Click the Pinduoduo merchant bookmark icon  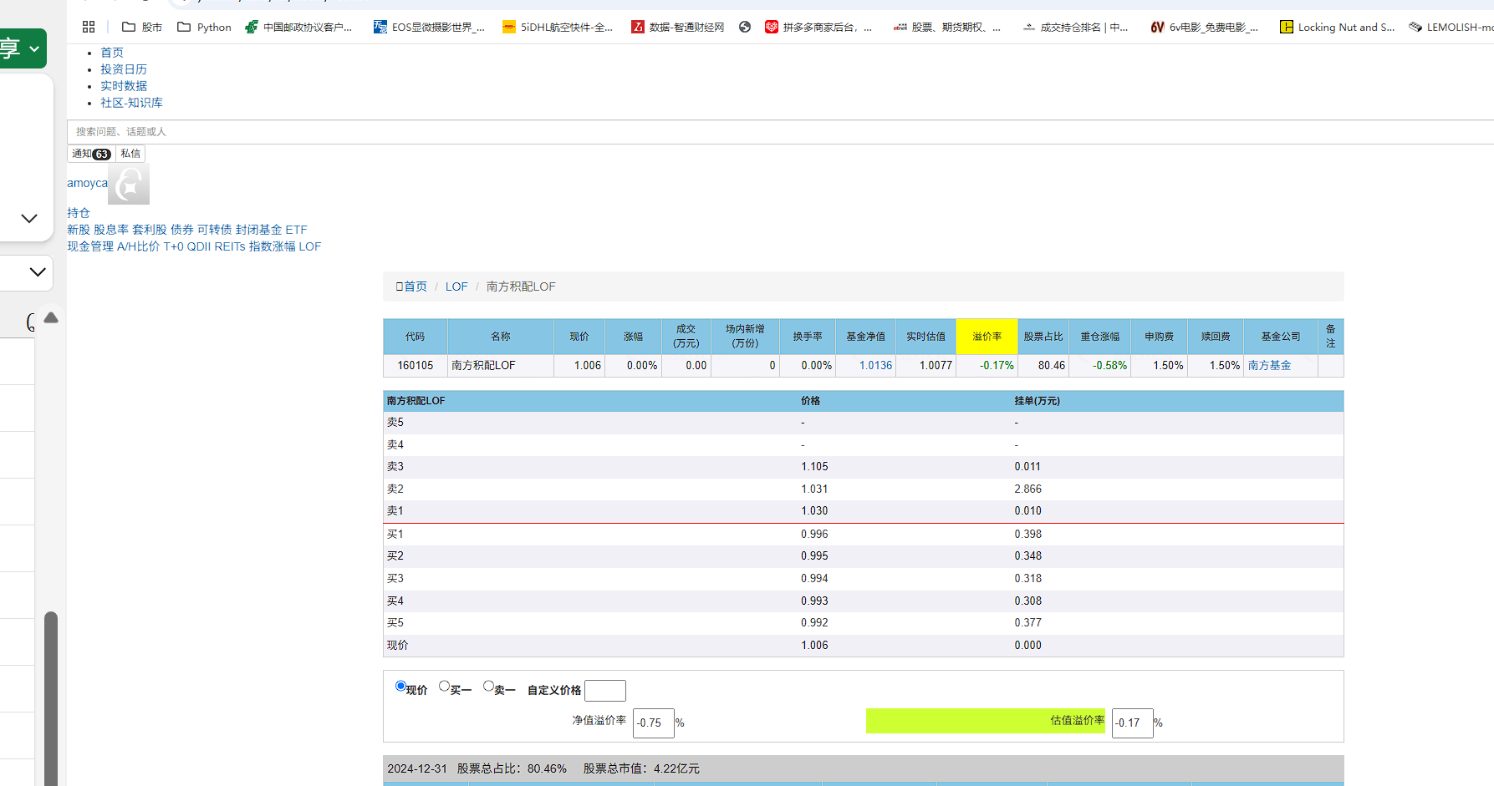pos(771,27)
